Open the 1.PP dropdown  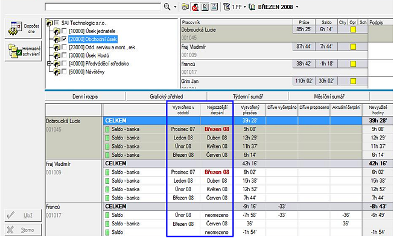tap(245, 7)
